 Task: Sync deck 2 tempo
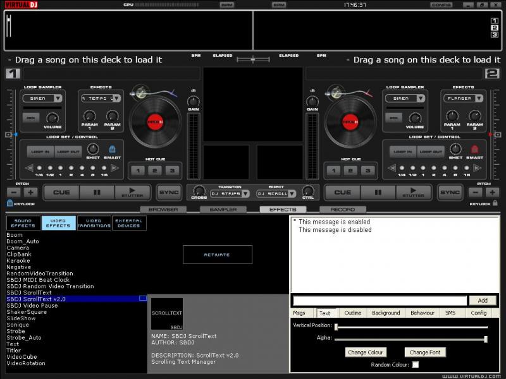[450, 193]
